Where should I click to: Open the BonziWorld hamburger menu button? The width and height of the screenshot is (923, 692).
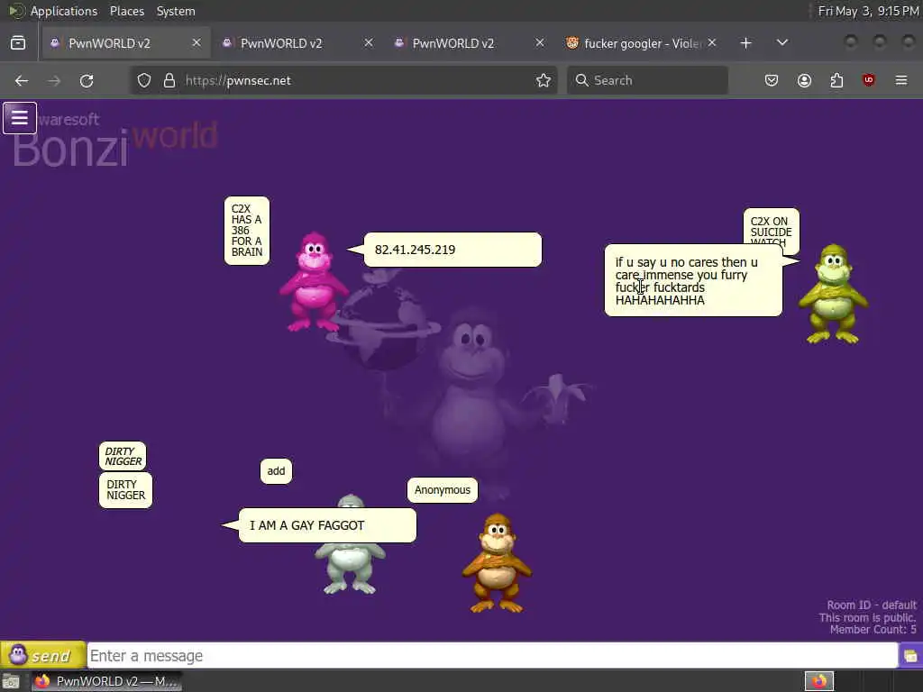point(20,118)
